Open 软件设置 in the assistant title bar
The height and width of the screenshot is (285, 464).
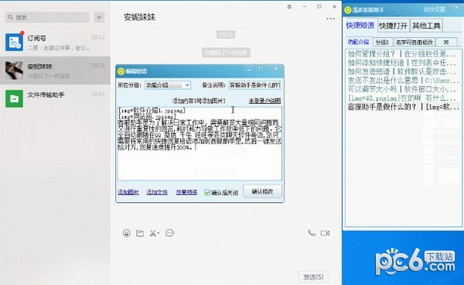tap(434, 9)
